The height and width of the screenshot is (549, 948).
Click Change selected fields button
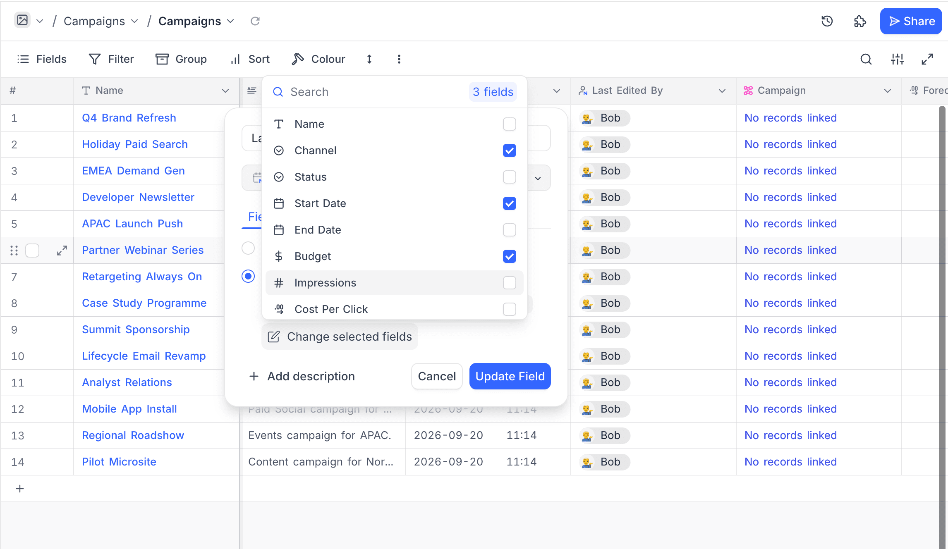pos(340,337)
